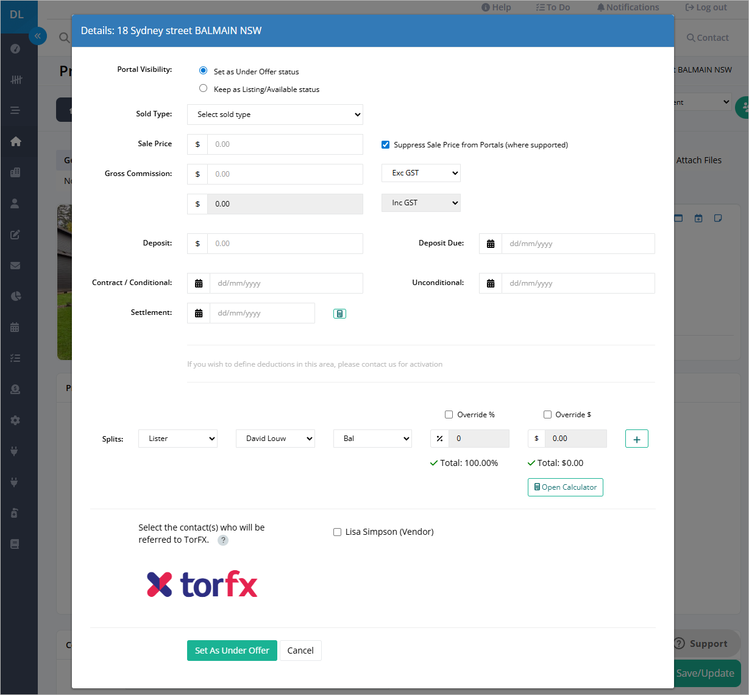Viewport: 749px width, 695px height.
Task: Click the Deposit Due calendar icon
Action: (491, 244)
